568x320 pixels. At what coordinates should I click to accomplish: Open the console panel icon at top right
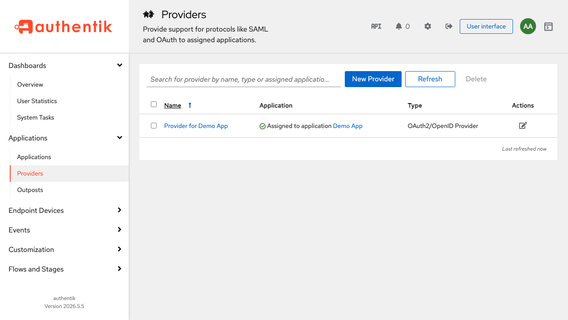tap(548, 27)
